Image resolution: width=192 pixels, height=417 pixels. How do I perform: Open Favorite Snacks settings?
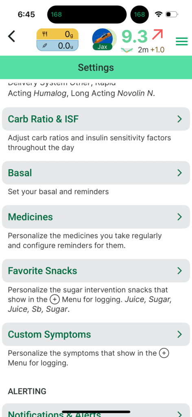96,271
